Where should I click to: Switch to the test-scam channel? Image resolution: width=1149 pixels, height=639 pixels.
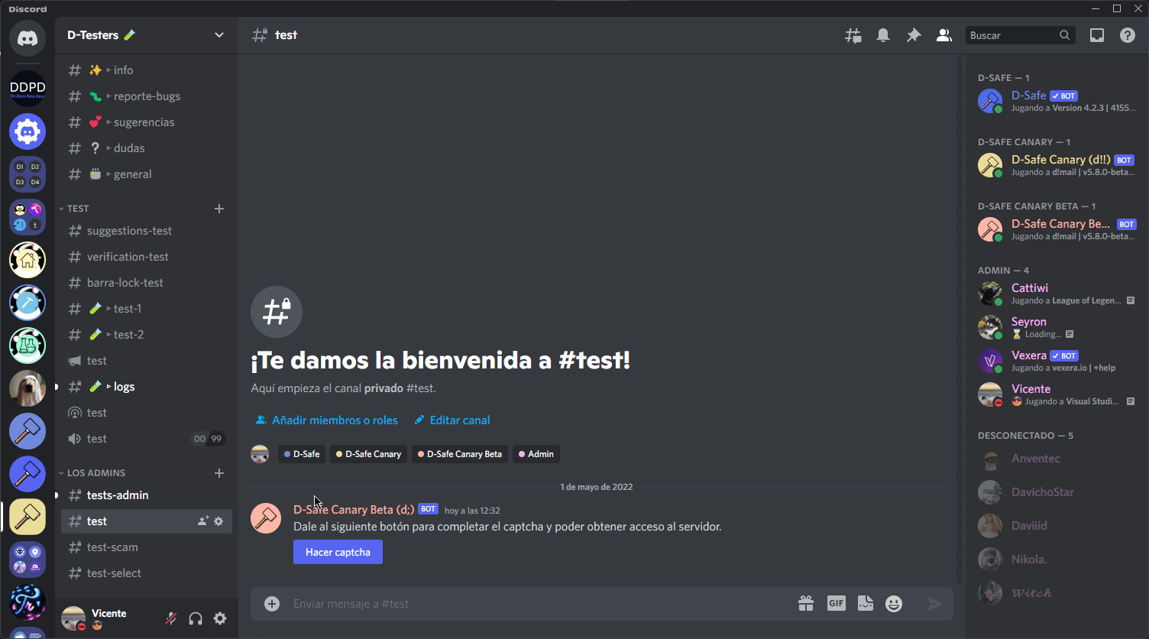(x=112, y=547)
